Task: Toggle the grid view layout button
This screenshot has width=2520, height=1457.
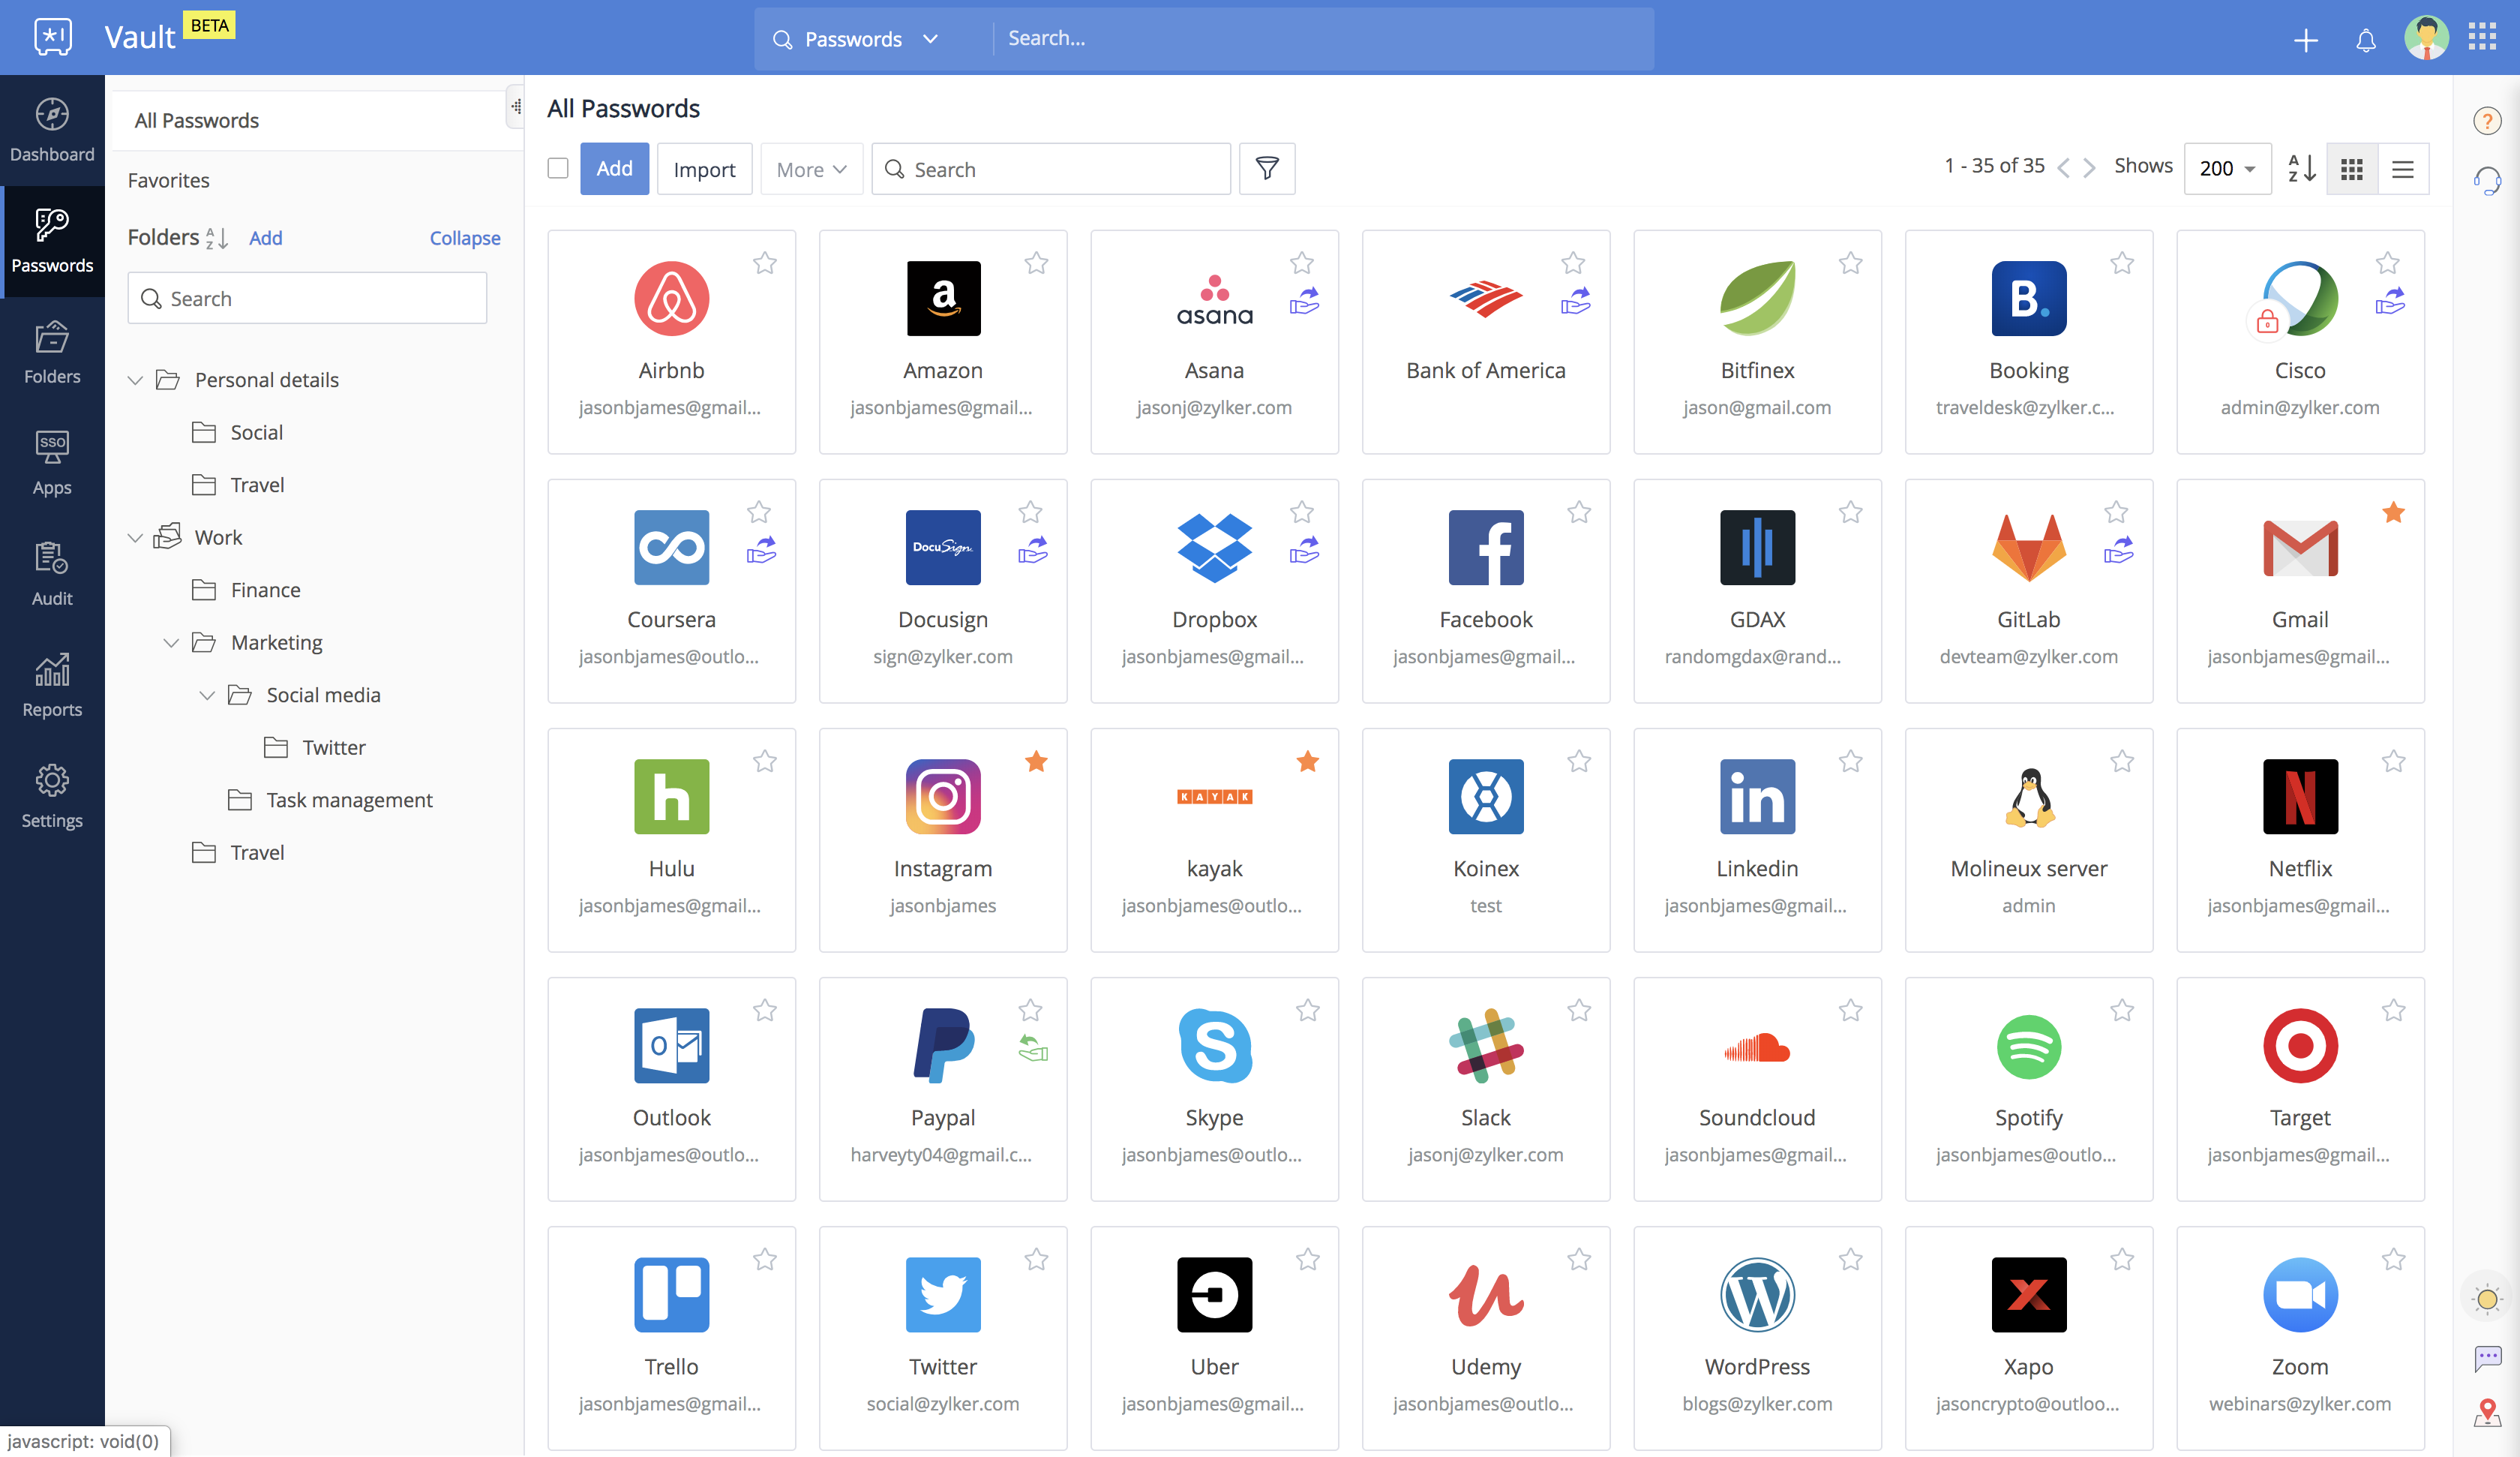Action: tap(2352, 168)
